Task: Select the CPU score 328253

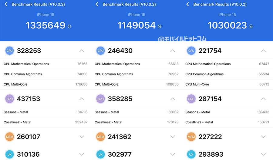Action: (29, 51)
